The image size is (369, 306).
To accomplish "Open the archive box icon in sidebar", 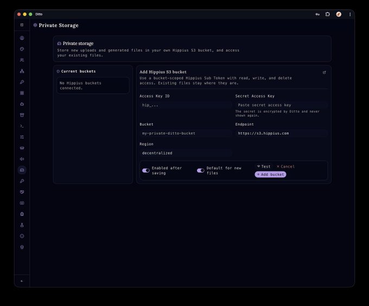I will 22,115.
